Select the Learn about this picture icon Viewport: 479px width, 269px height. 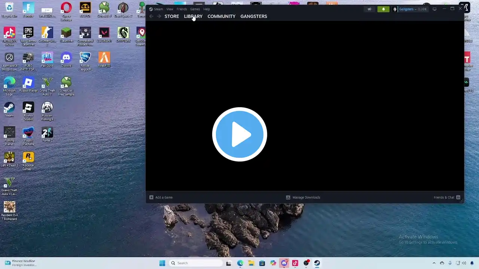pyautogui.click(x=9, y=62)
